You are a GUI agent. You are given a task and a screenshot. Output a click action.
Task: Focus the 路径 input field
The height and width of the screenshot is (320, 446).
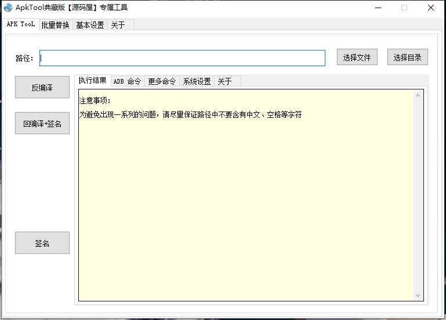click(182, 58)
